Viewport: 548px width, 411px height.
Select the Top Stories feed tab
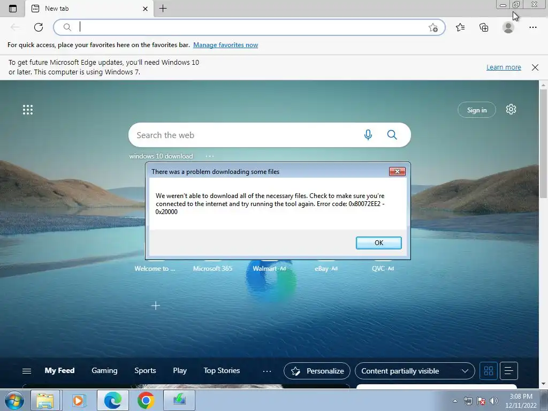click(222, 370)
